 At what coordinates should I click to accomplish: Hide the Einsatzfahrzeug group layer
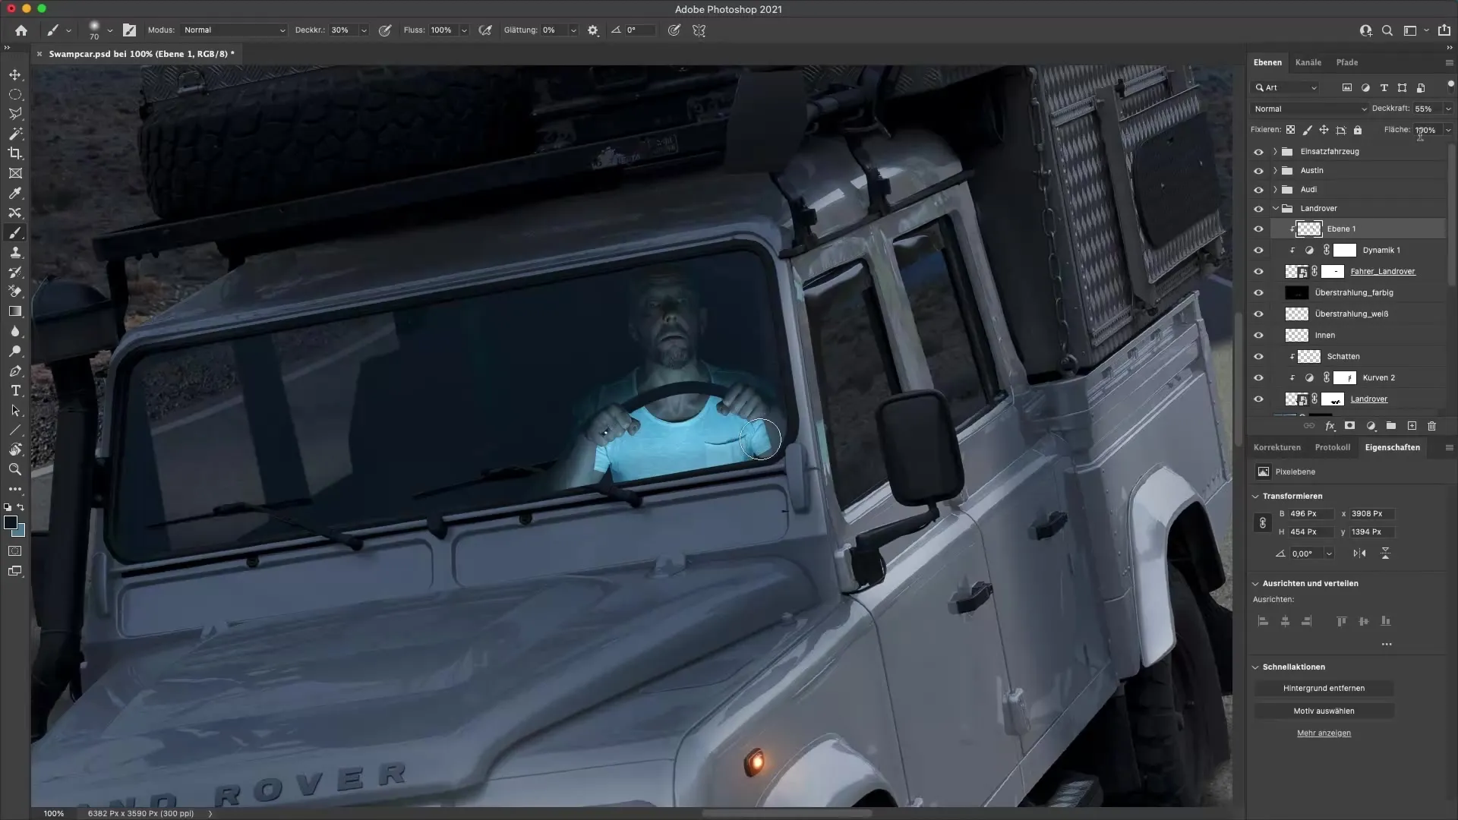pos(1258,152)
